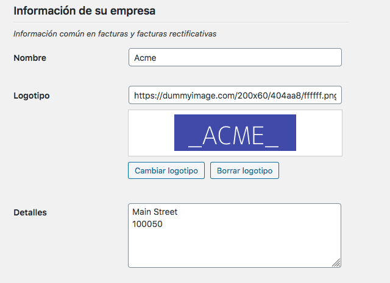Screen dimensions: 390x283
Task: Click the Logotipo field label
Action: (32, 96)
